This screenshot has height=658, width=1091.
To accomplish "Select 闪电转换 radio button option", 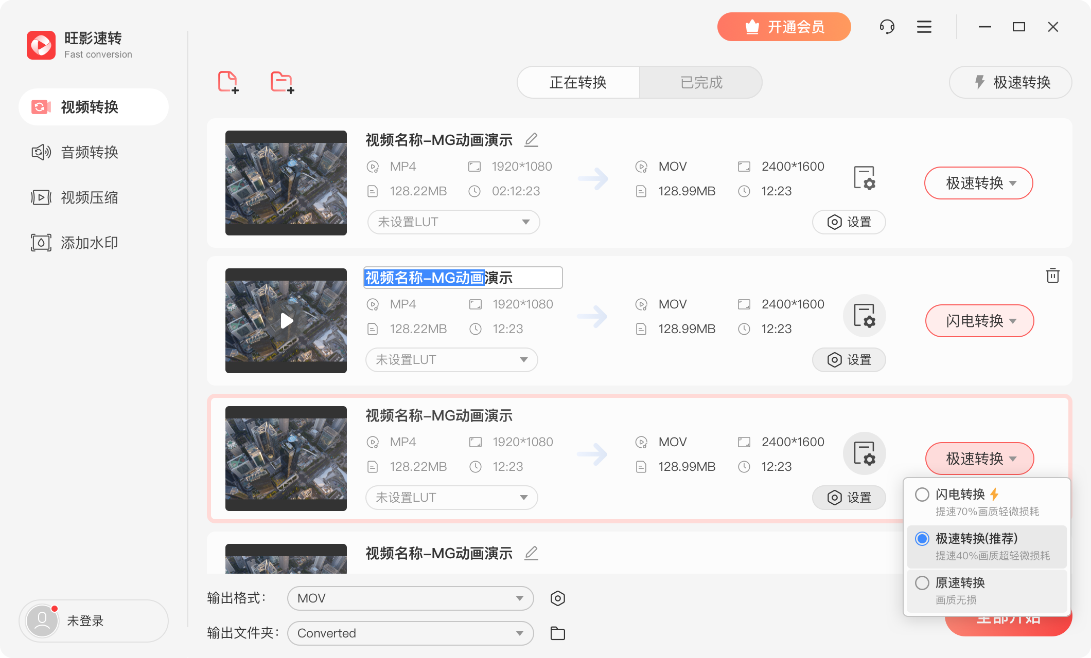I will click(x=923, y=493).
